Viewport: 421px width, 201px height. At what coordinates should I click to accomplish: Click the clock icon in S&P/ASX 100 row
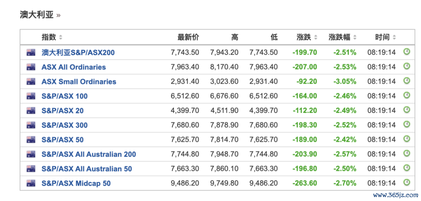click(407, 95)
